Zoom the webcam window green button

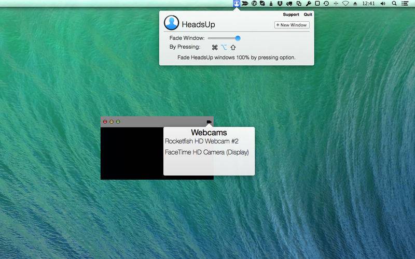[118, 122]
